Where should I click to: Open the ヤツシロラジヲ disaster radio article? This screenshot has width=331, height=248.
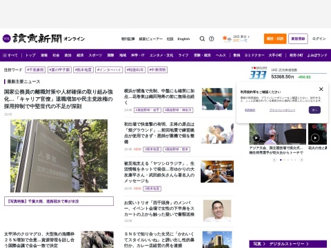159,172
